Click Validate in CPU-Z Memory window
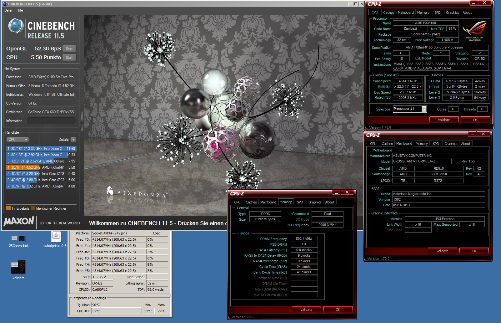501x323 pixels. pos(306,310)
